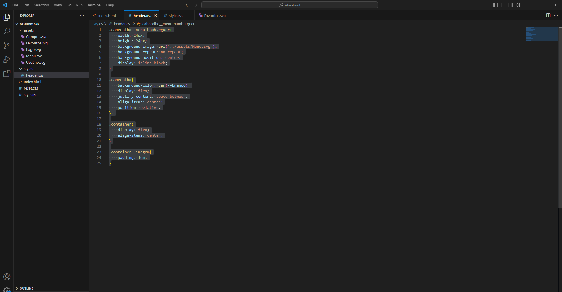Open View menu

pyautogui.click(x=58, y=5)
